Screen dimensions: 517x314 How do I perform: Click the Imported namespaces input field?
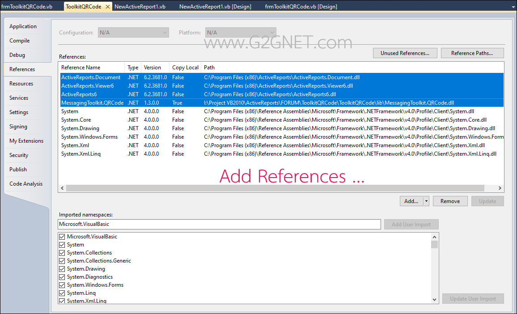219,224
